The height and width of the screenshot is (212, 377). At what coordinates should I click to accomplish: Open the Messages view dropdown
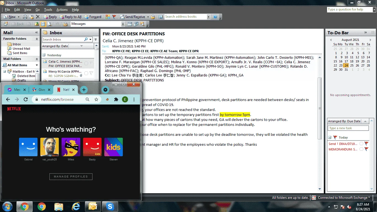pos(123,24)
